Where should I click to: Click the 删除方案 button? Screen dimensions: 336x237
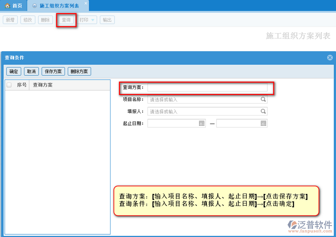coord(79,71)
